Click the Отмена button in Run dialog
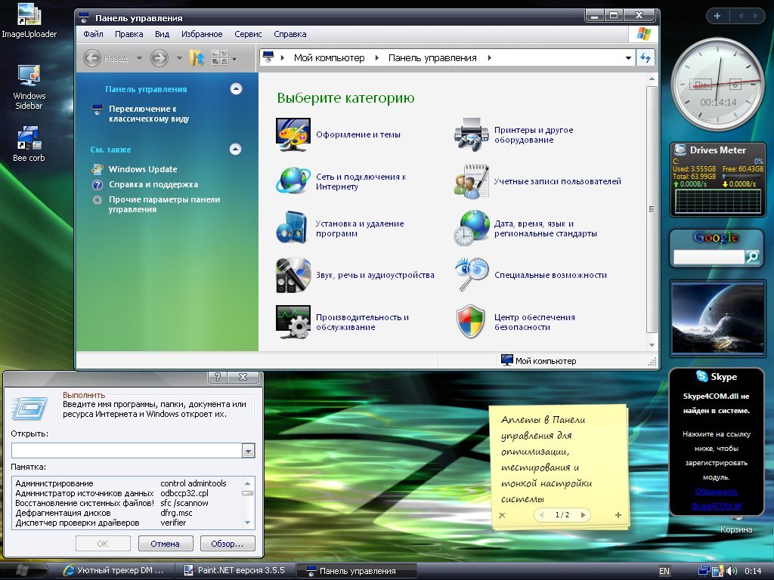 pos(165,544)
